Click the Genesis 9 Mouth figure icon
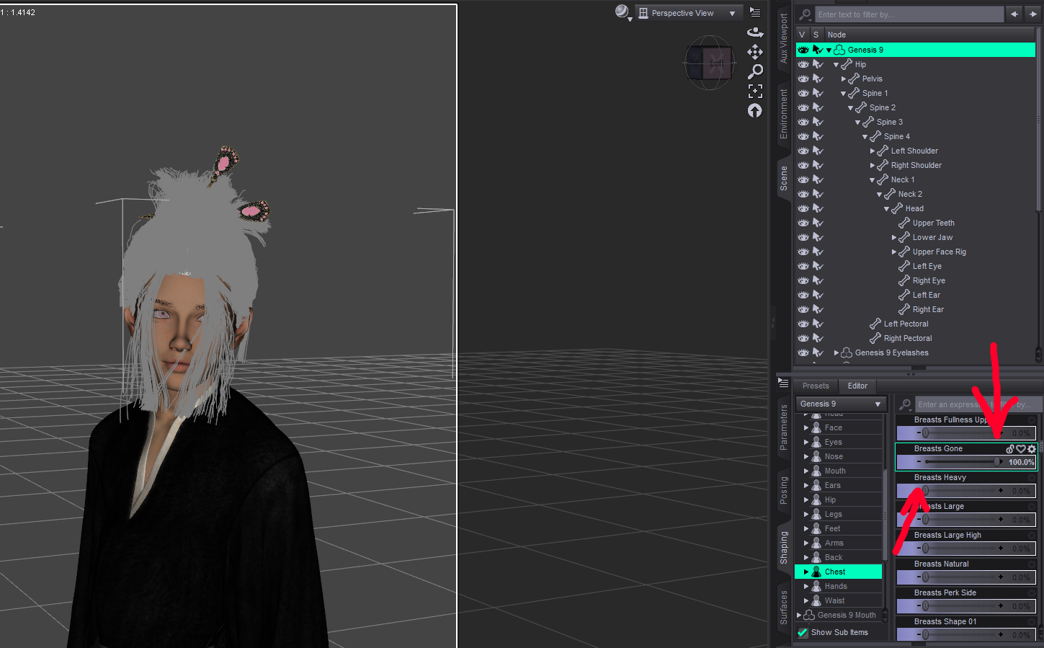 [809, 615]
